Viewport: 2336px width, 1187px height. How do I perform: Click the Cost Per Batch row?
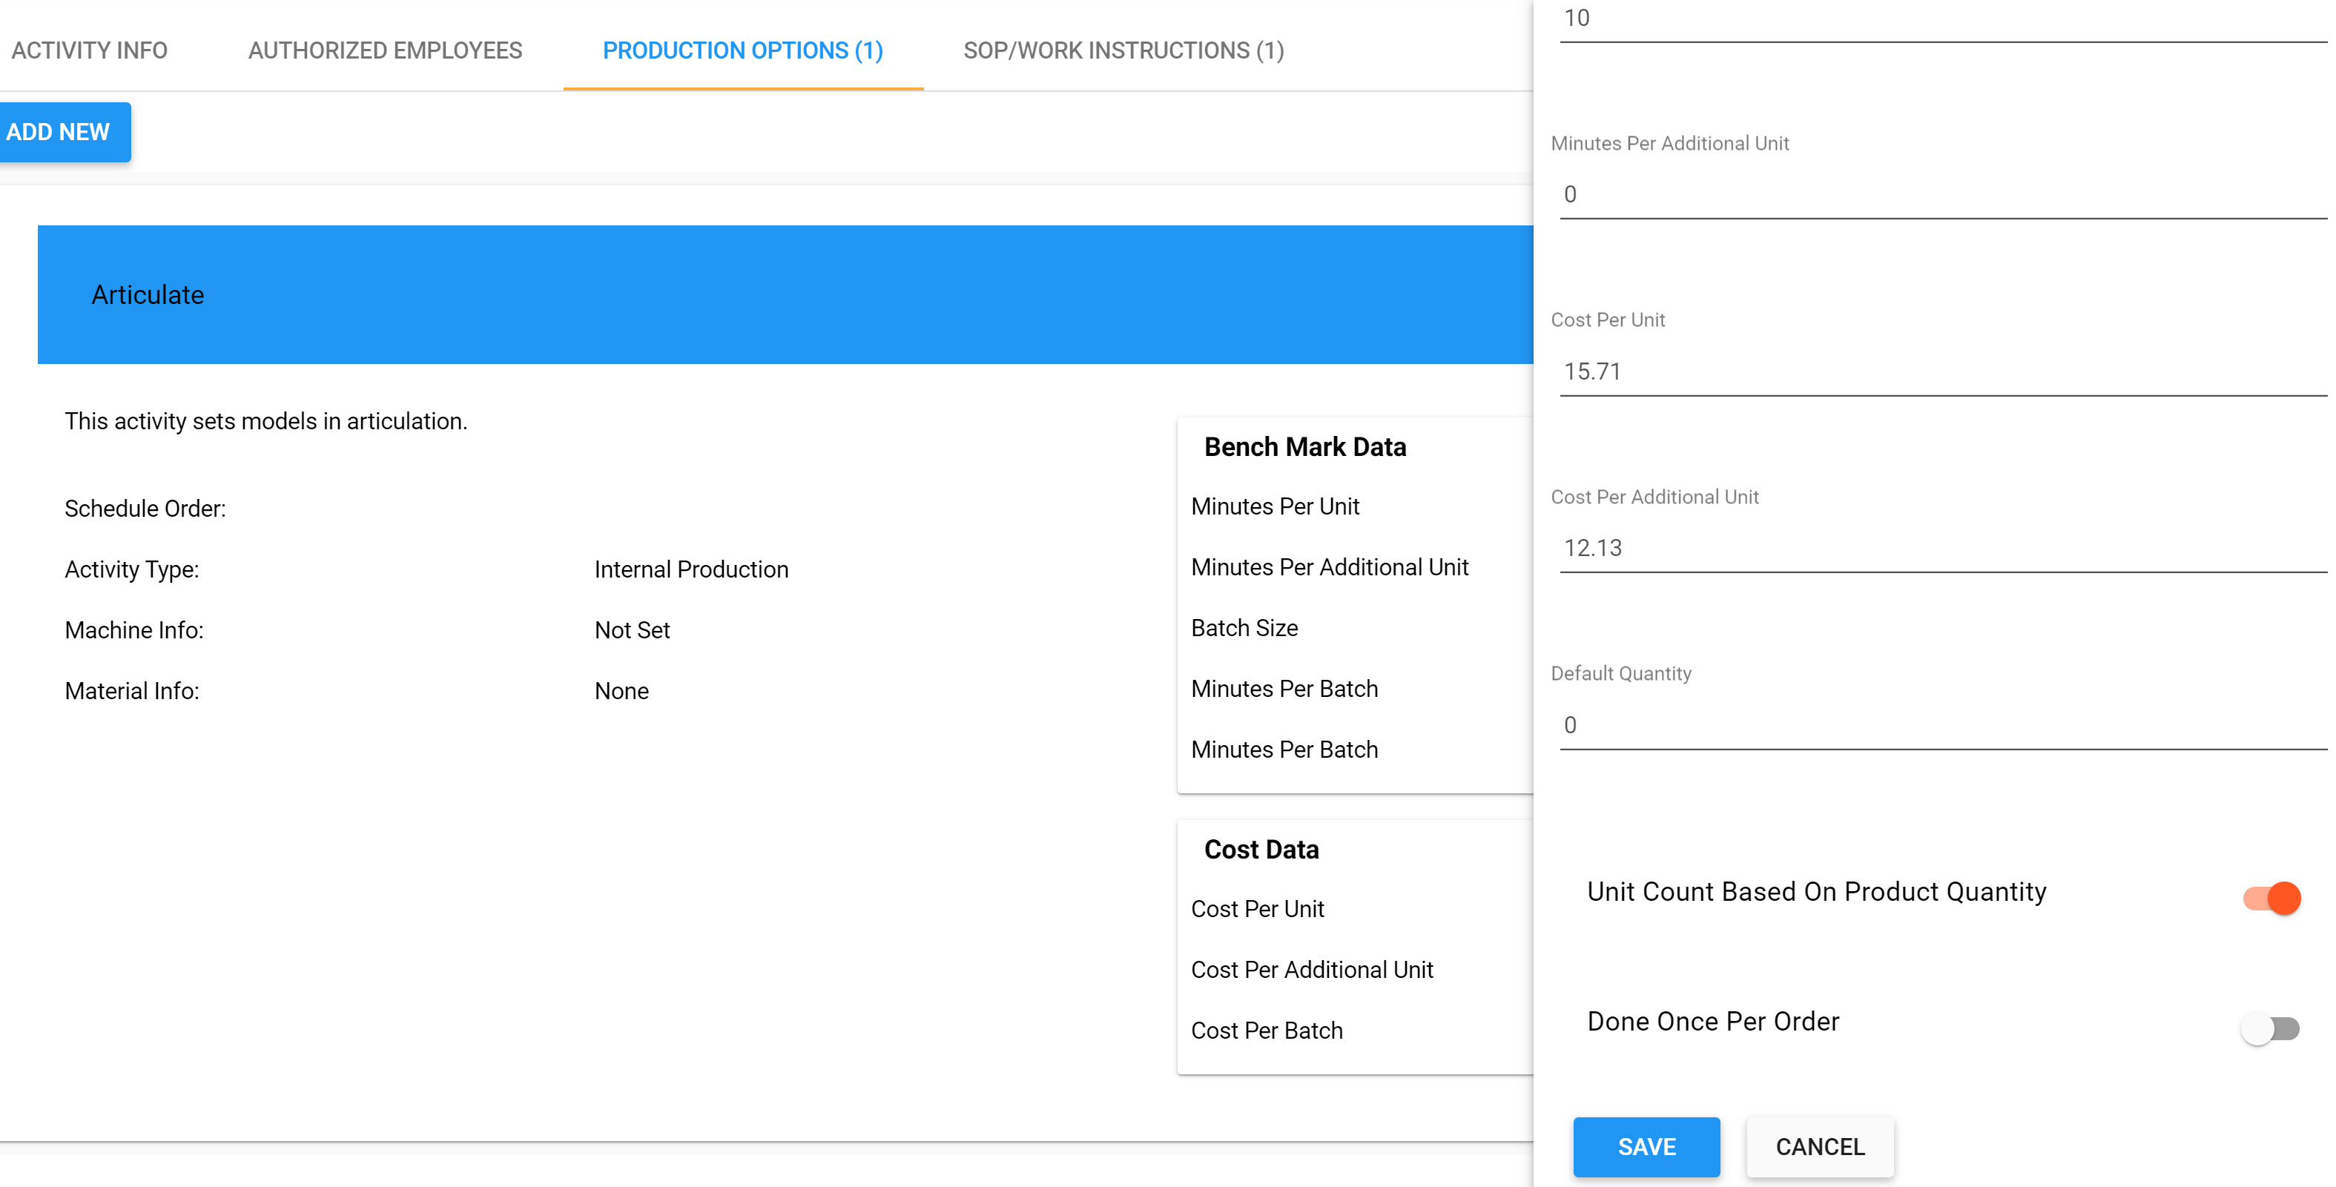click(1266, 1030)
